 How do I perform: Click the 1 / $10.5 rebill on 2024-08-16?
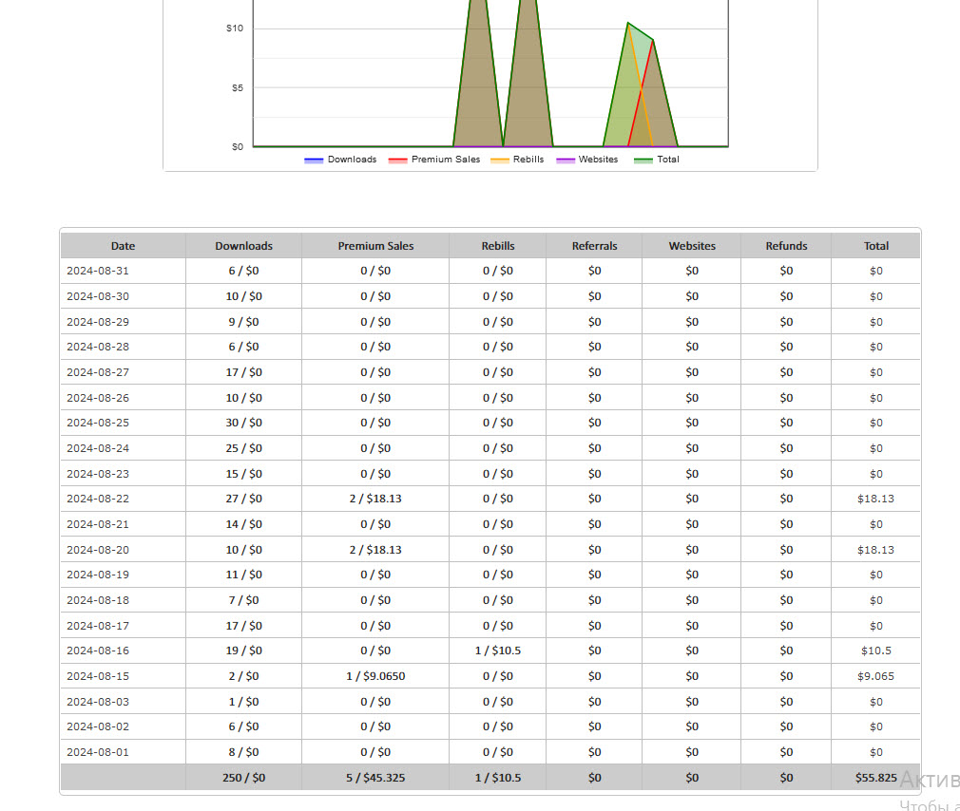[498, 651]
